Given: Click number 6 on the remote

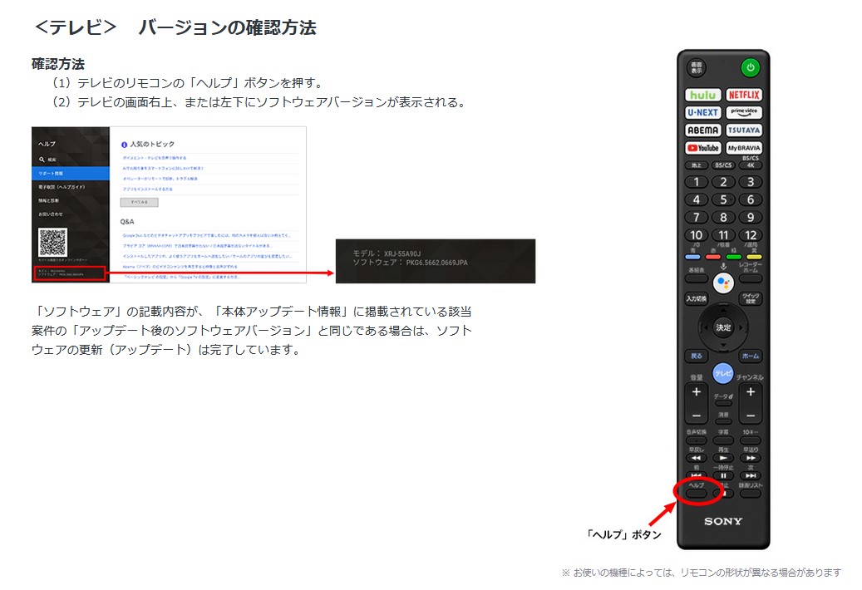Looking at the screenshot, I should click(751, 199).
